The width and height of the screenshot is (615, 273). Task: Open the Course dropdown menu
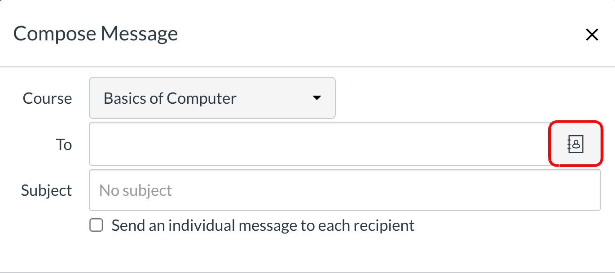[x=212, y=98]
